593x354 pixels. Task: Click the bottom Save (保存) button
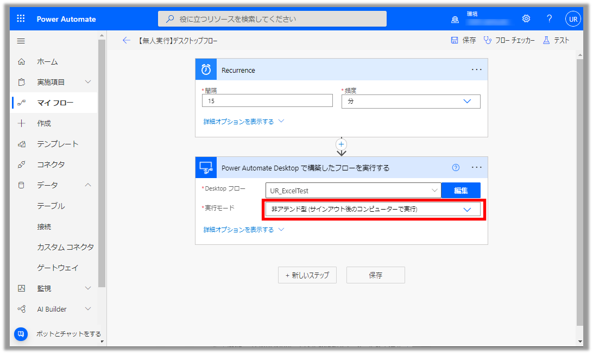376,275
